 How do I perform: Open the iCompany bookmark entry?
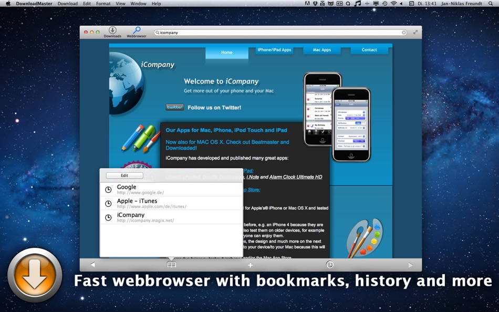(171, 217)
